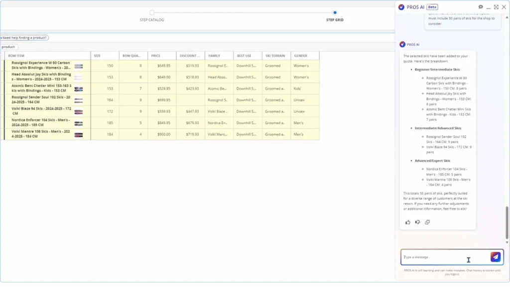Click the Beta badge next to PROS AI
This screenshot has height=298, width=510.
[x=432, y=7]
